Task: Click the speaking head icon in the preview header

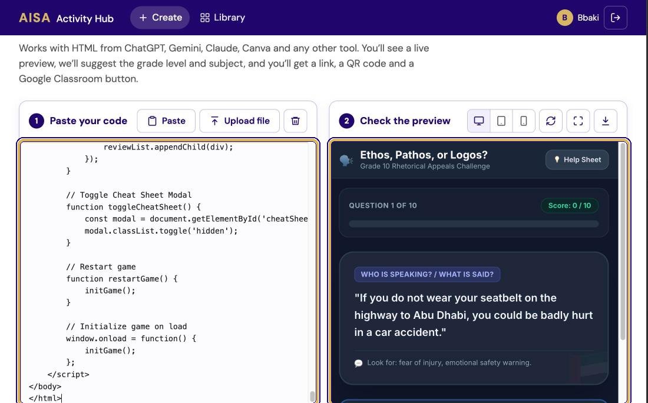Action: tap(346, 160)
